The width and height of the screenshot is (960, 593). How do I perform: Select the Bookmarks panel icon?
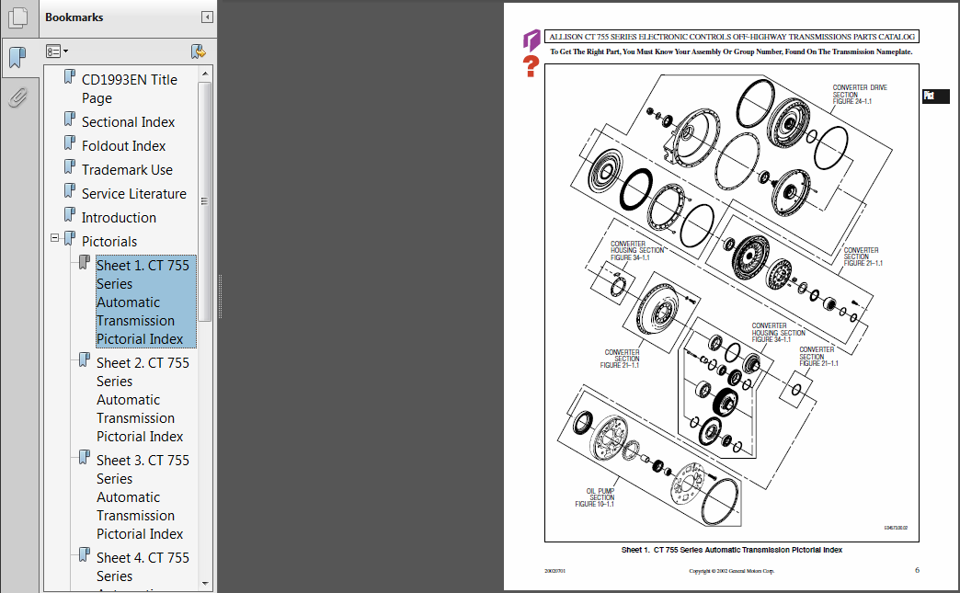(17, 58)
